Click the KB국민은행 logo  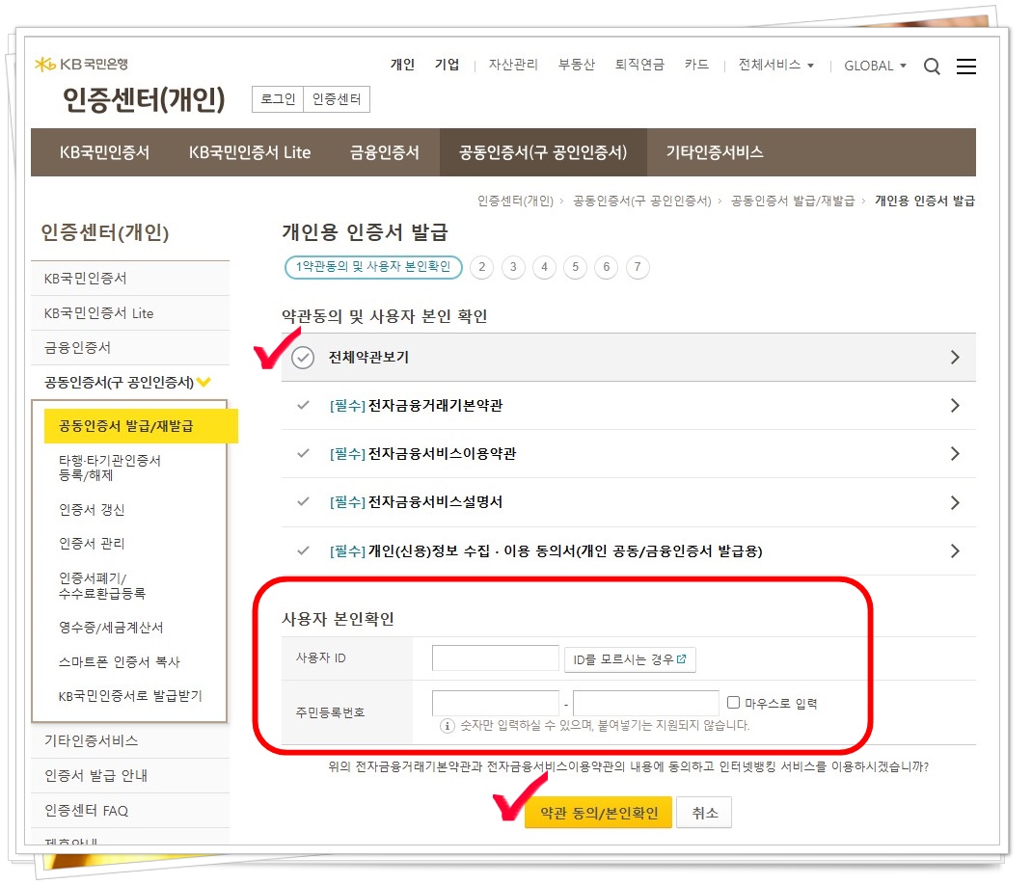(82, 64)
